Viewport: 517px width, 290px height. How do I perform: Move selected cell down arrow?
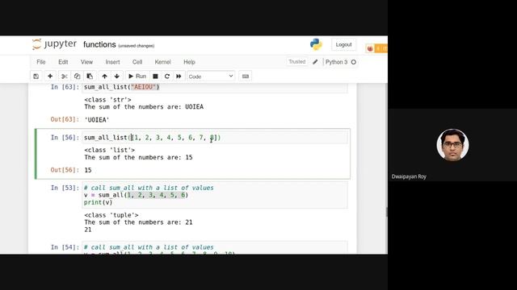pyautogui.click(x=116, y=77)
